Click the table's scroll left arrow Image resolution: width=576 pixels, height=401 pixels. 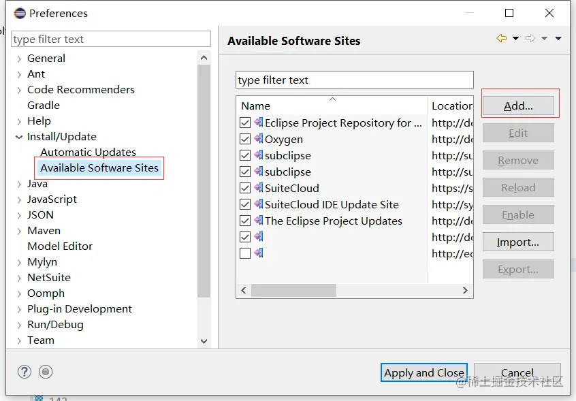244,290
